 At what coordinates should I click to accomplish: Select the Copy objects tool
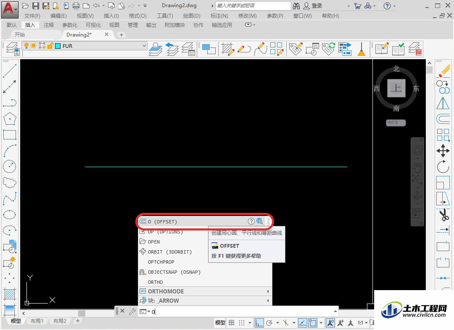(443, 87)
